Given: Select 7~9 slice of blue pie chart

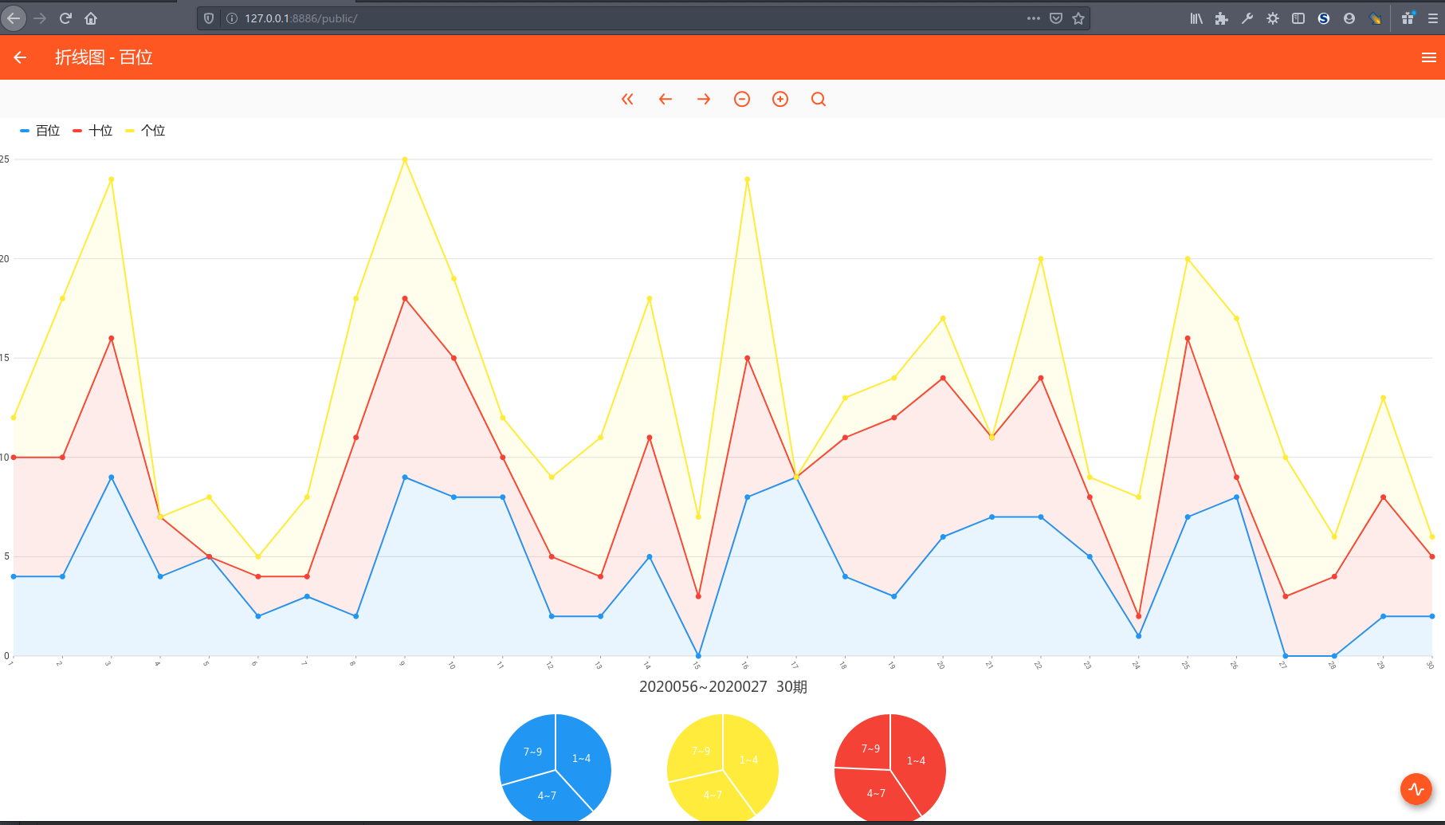Looking at the screenshot, I should 532,752.
